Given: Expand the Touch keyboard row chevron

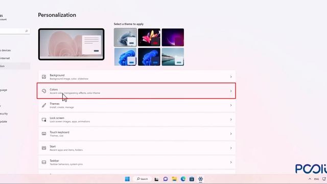Looking at the screenshot, I should click(231, 134).
